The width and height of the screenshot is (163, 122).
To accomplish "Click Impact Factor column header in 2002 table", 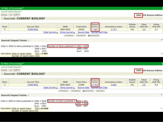I will click(x=95, y=25).
